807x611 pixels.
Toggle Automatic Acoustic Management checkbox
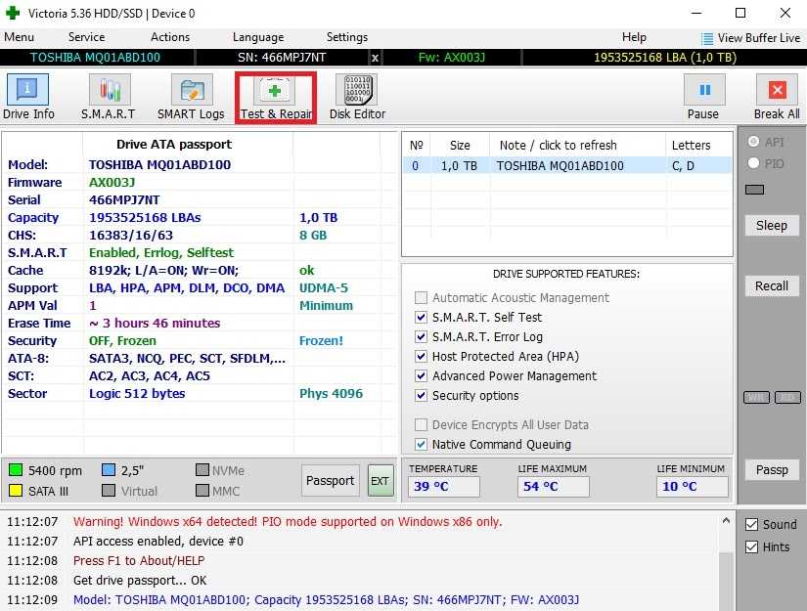click(x=421, y=298)
